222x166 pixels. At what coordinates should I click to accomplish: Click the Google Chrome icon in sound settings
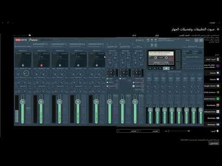pyautogui.click(x=218, y=86)
